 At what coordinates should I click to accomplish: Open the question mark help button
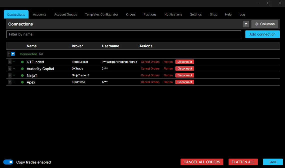coord(246,24)
